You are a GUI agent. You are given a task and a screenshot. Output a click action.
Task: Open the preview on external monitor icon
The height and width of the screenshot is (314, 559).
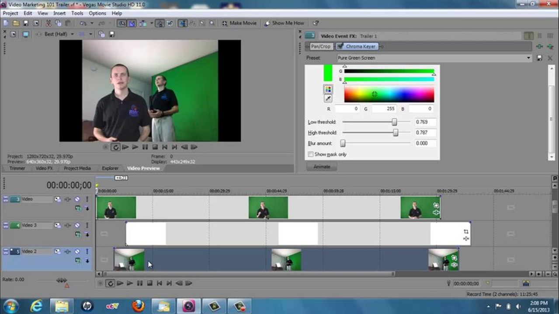[26, 34]
